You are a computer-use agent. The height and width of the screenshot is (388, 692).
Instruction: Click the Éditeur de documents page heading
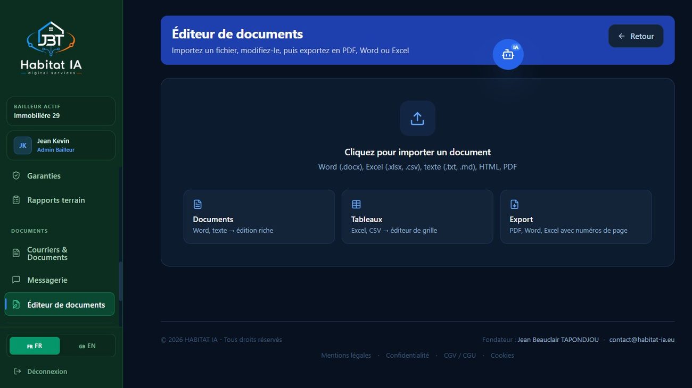click(237, 34)
